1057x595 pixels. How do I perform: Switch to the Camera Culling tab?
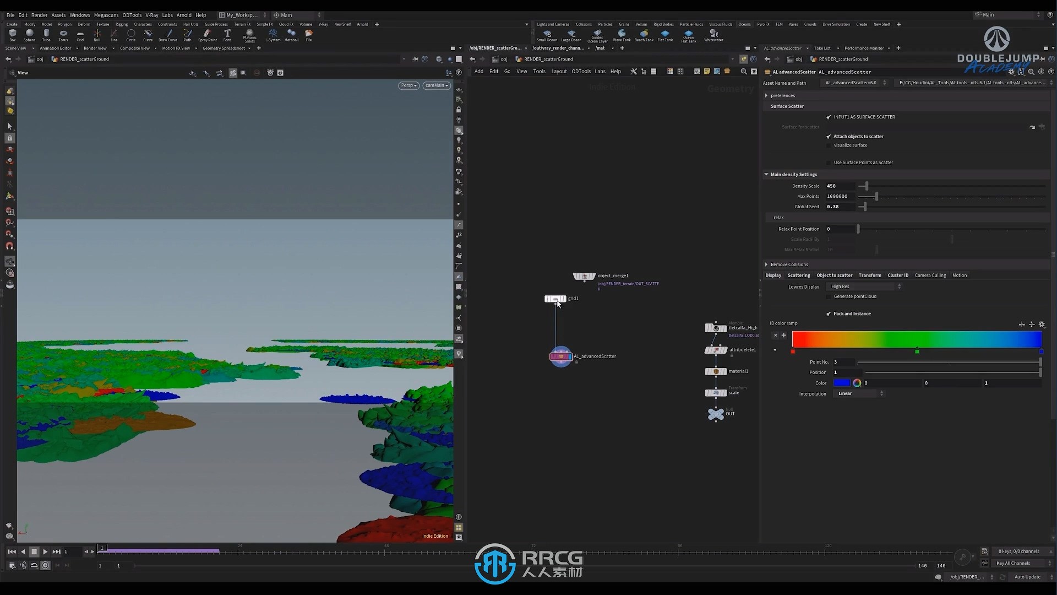coord(930,275)
